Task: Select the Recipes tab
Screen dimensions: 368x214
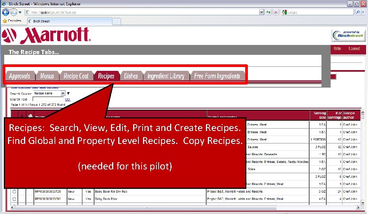Action: [x=106, y=76]
